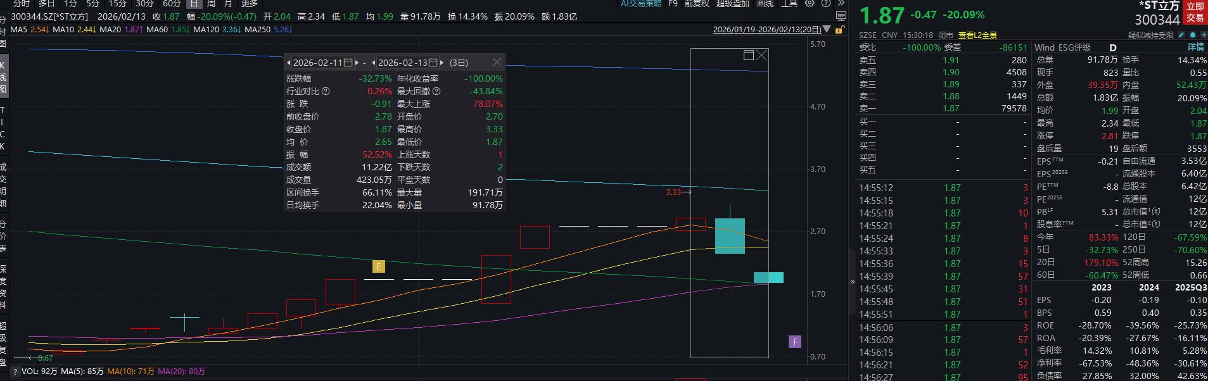Viewport: 1208px width, 381px height.
Task: Toggle 前复权 price adjustment
Action: tap(697, 3)
